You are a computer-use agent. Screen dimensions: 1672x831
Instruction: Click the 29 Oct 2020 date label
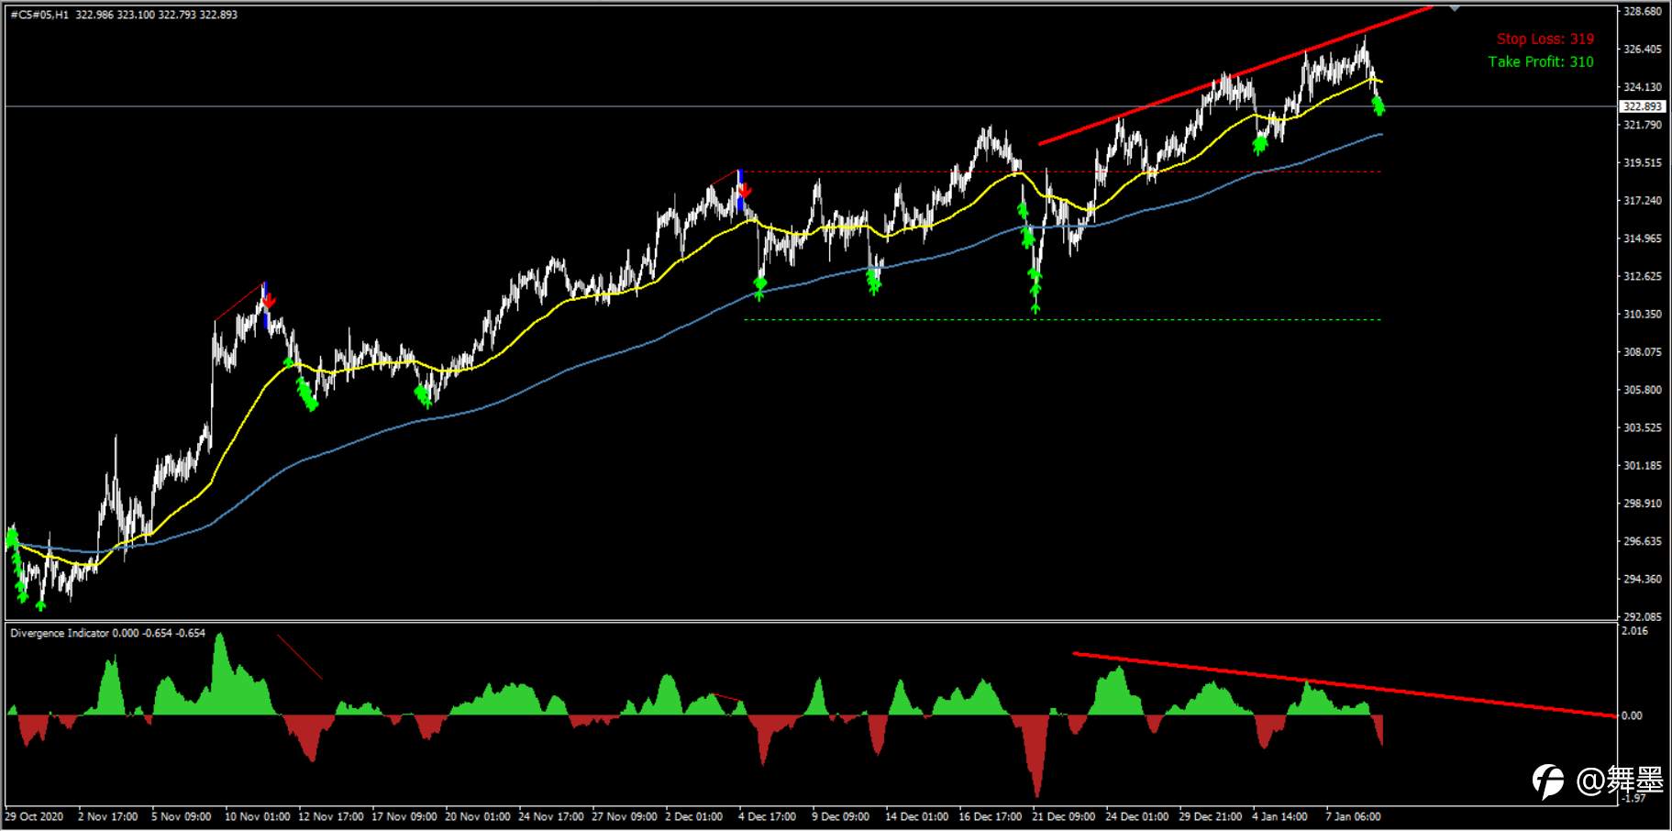[34, 816]
